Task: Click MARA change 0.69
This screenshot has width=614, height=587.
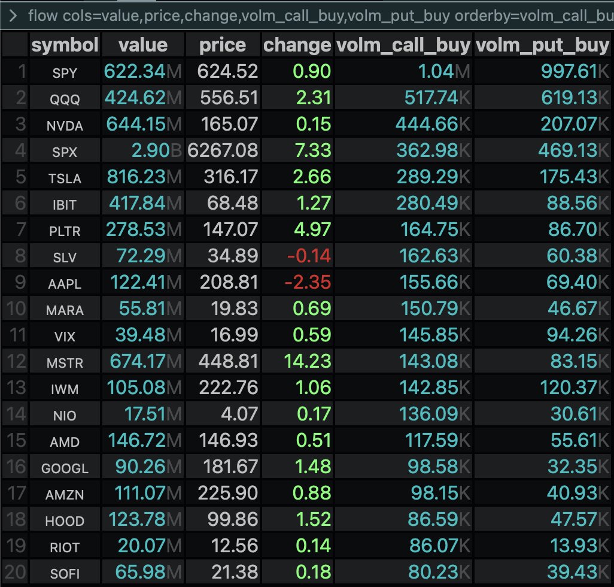Action: pyautogui.click(x=312, y=309)
